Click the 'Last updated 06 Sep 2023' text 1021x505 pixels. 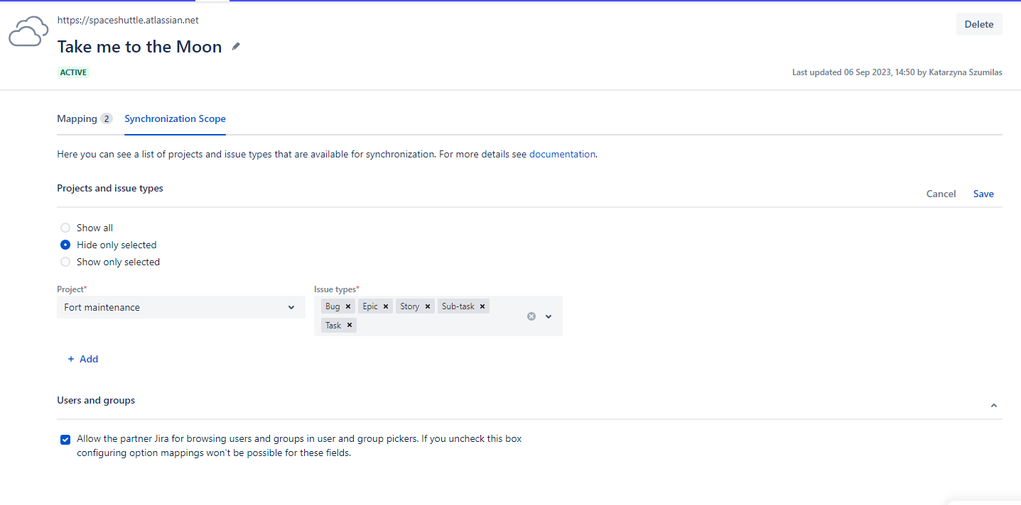tap(897, 72)
